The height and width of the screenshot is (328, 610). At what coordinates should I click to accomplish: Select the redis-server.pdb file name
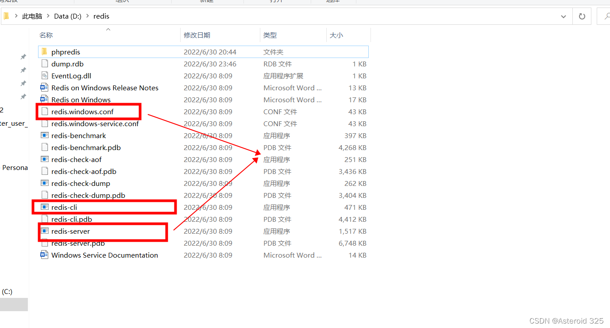78,243
